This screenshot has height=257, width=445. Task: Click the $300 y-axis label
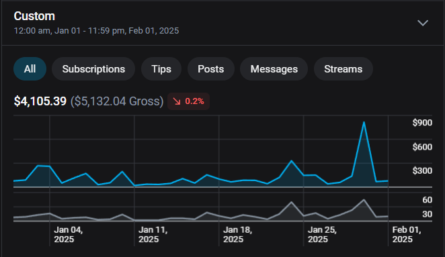pos(422,171)
